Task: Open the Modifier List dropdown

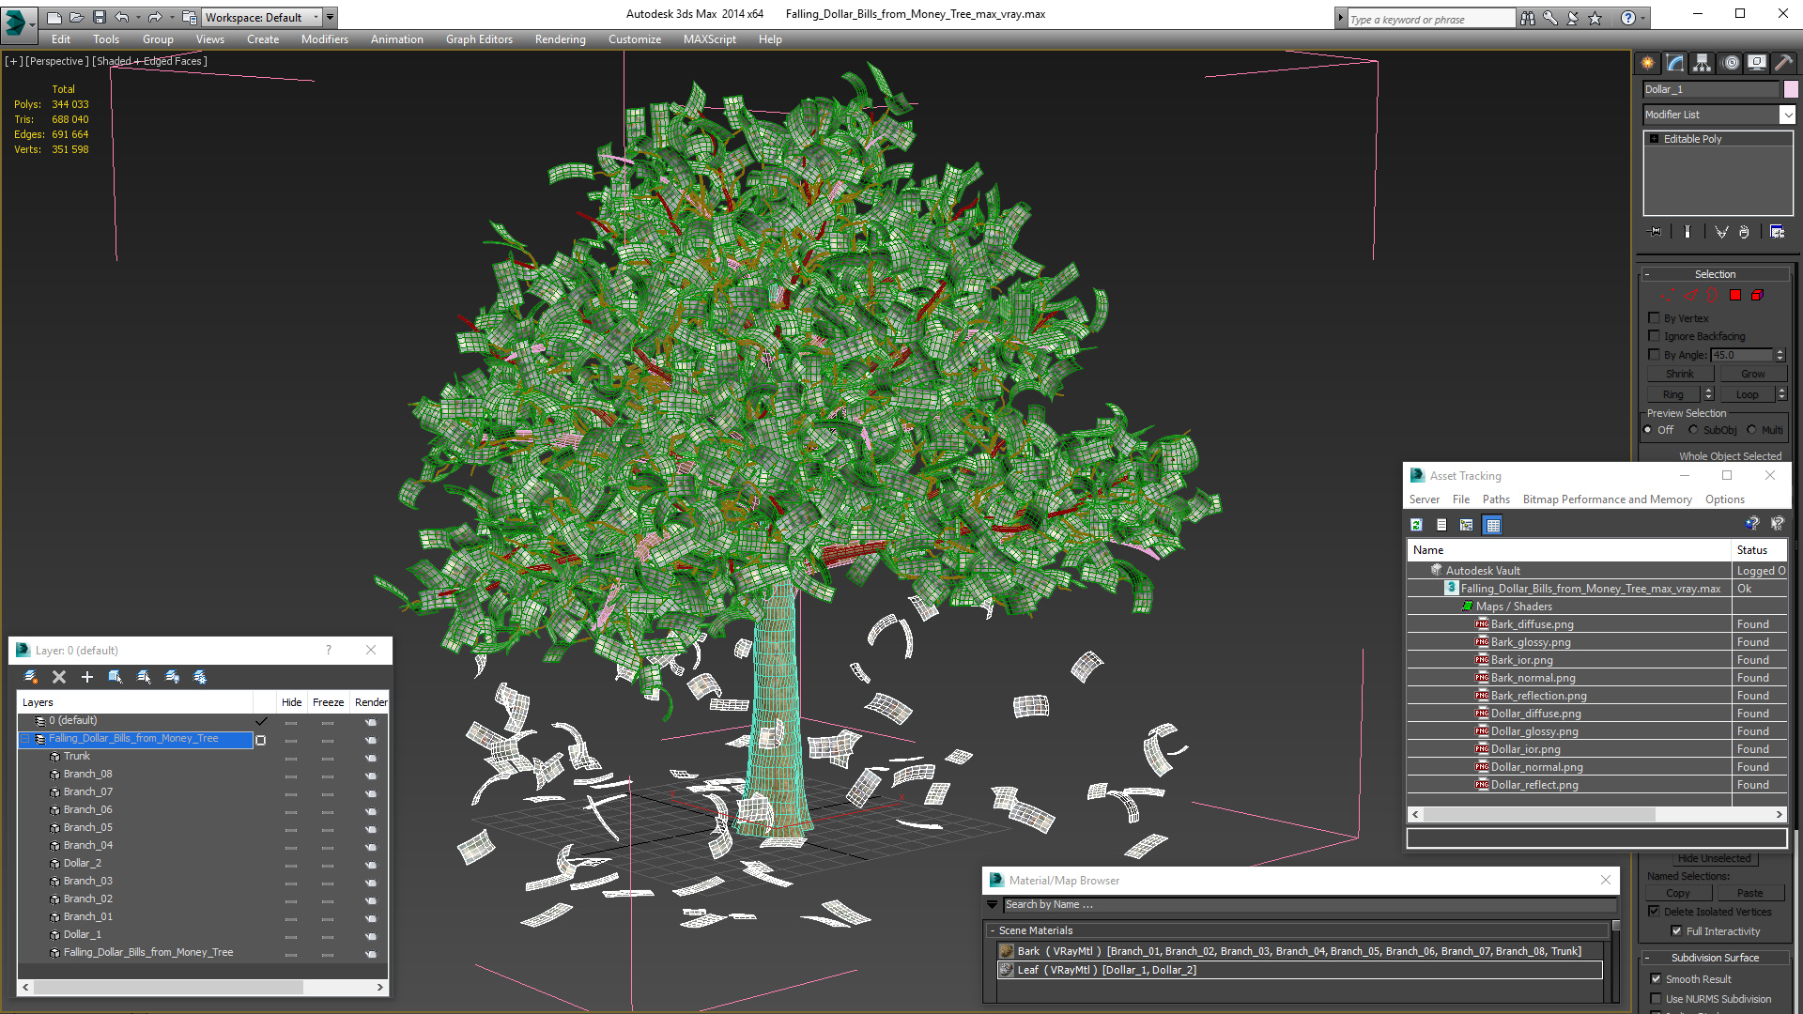Action: (1786, 115)
